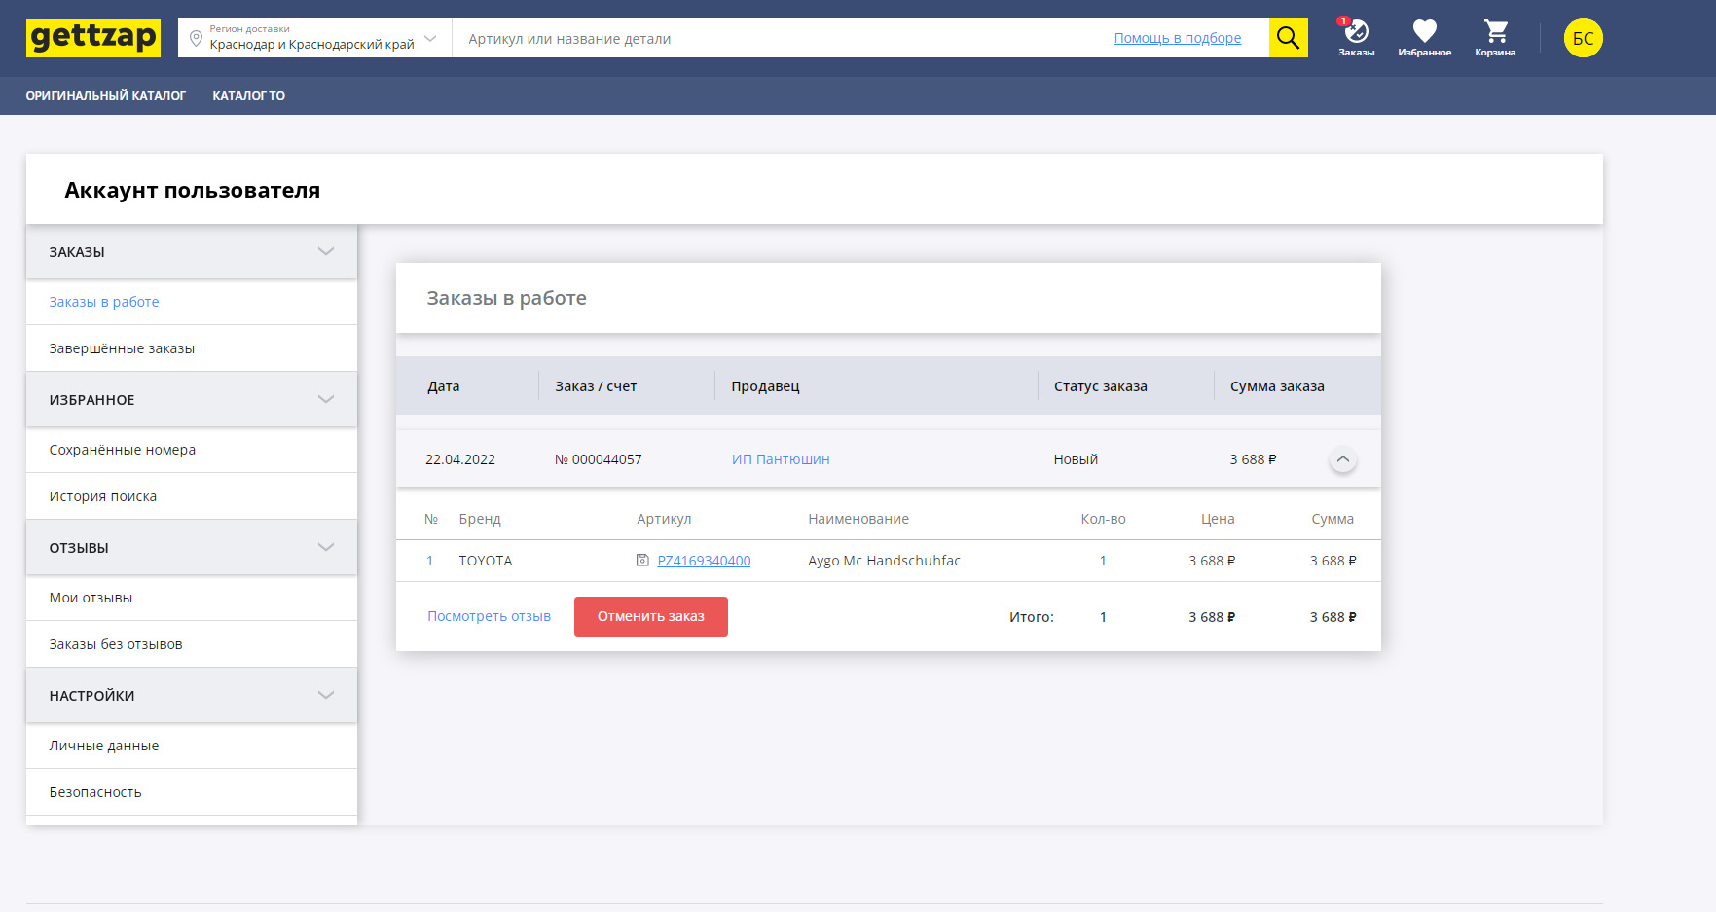Image resolution: width=1716 pixels, height=912 pixels.
Task: Open the Заказы orders icon in header
Action: pyautogui.click(x=1356, y=38)
